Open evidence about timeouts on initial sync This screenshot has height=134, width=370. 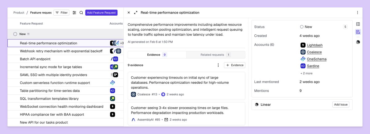pos(187,86)
